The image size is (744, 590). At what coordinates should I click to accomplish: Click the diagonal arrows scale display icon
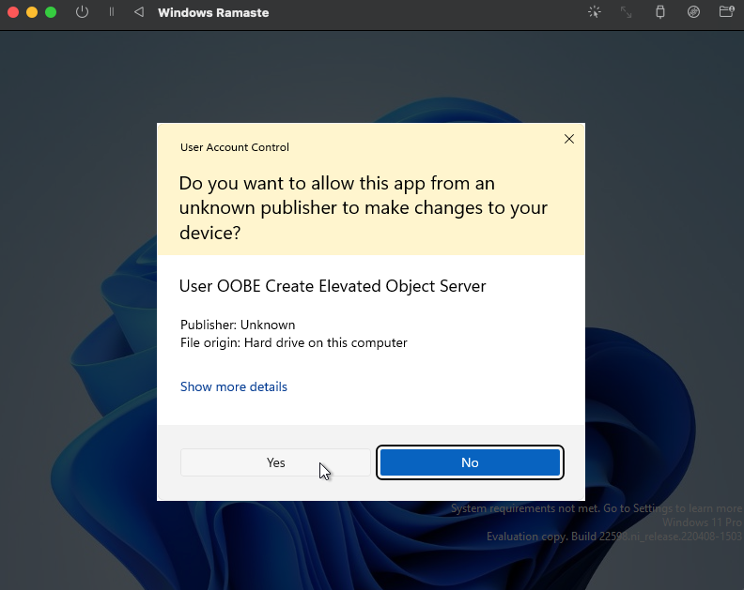tap(627, 12)
